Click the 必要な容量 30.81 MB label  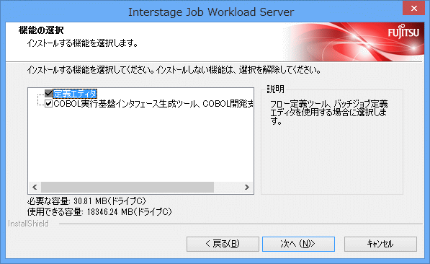click(x=86, y=201)
